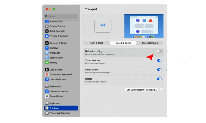
Task: Select Game Center in sidebar
Action: [57, 96]
